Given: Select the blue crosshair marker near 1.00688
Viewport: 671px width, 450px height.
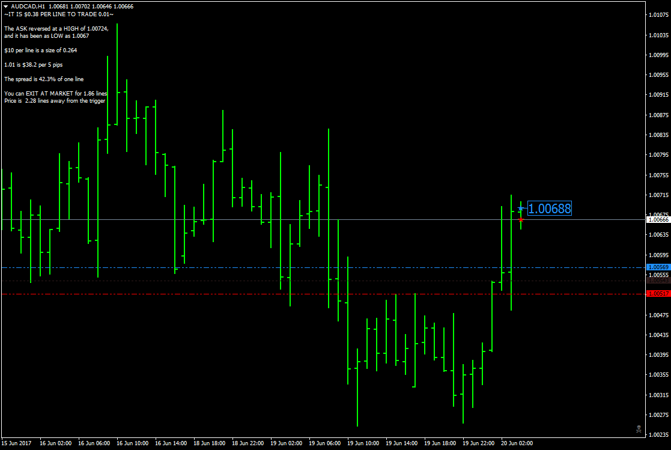Looking at the screenshot, I should [521, 209].
